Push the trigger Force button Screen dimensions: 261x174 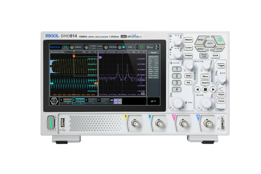pyautogui.click(x=221, y=101)
